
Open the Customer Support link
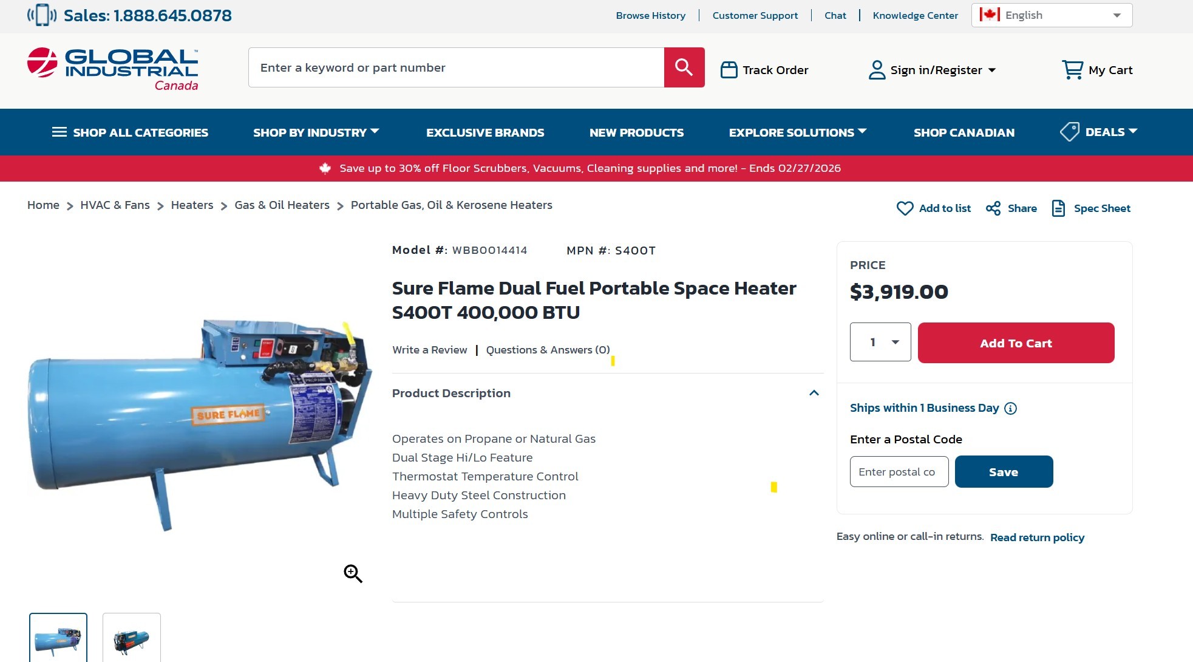755,15
